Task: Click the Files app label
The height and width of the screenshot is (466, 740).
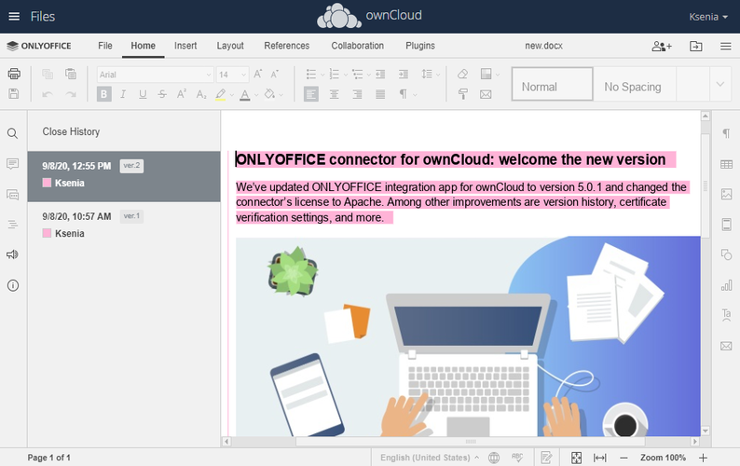Action: [x=43, y=17]
